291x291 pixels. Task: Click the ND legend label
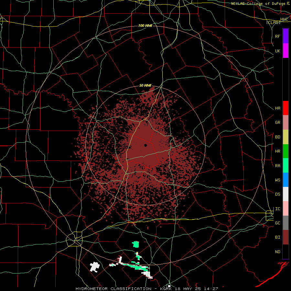[277, 252]
